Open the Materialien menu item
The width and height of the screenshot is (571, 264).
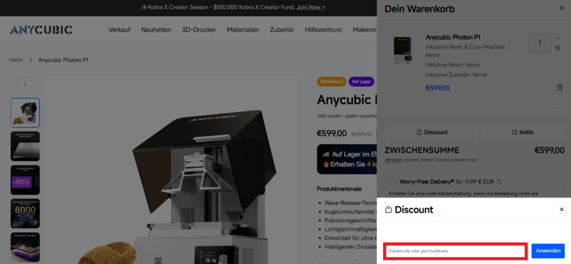[243, 30]
